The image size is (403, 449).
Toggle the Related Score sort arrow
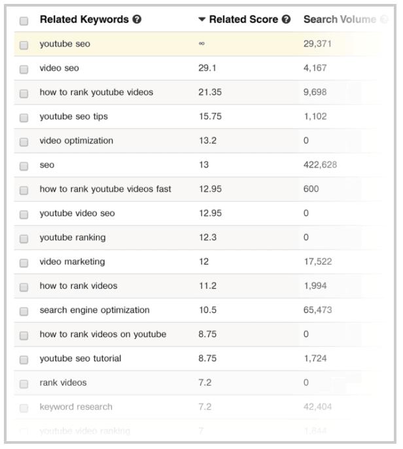point(201,19)
